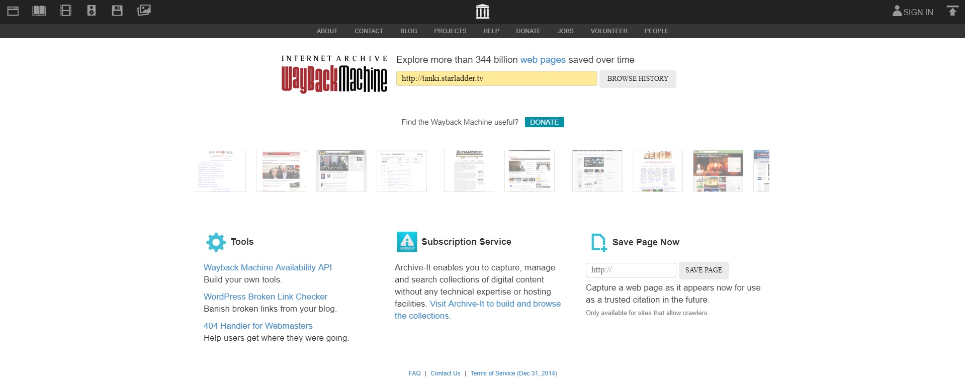Click the user silhouette icon beside Sign In
Screen dimensions: 965x387
click(x=897, y=11)
